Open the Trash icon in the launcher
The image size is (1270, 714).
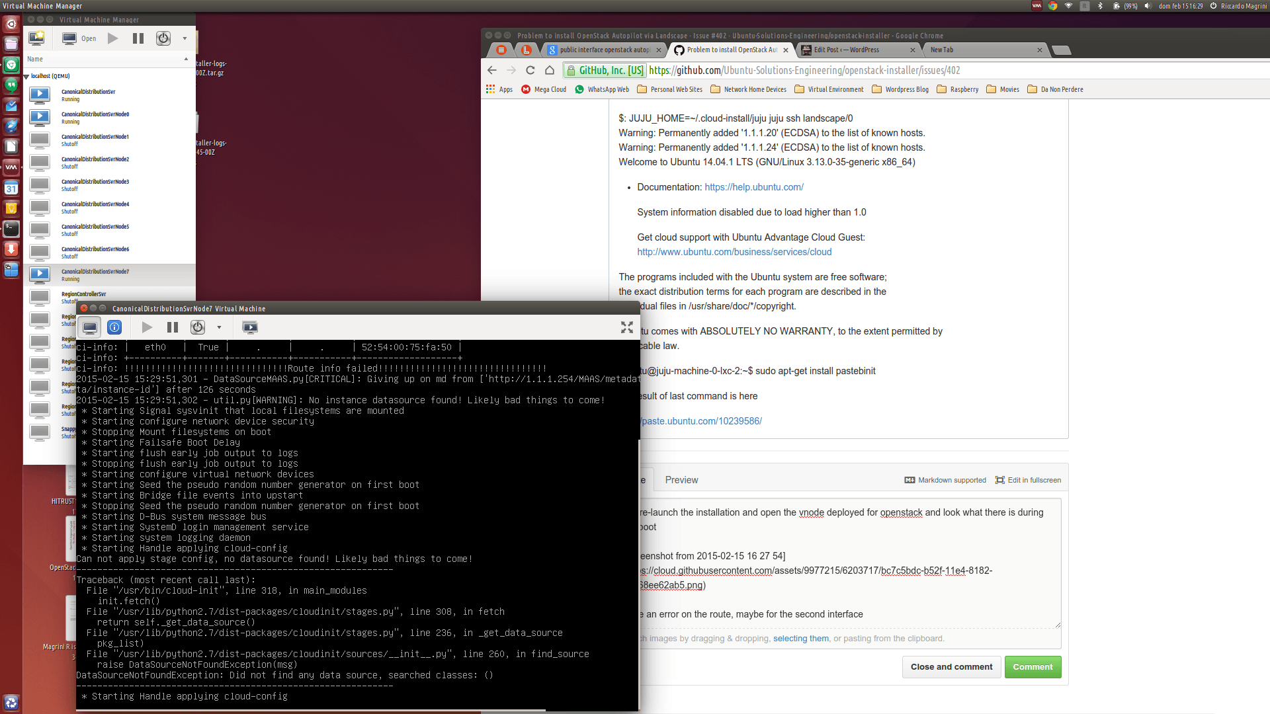tap(11, 702)
